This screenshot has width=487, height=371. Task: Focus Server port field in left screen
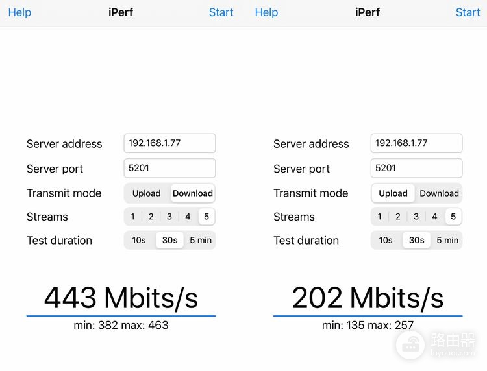click(x=169, y=168)
